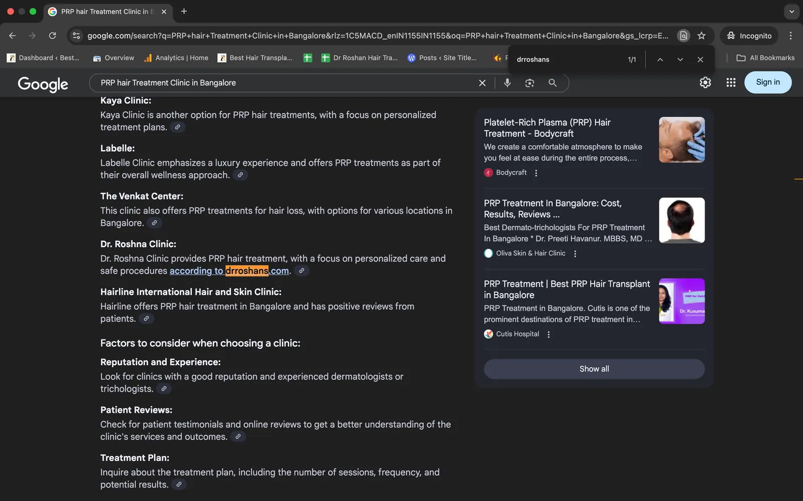The height and width of the screenshot is (501, 803).
Task: Open Google quick settings gear
Action: 705,82
